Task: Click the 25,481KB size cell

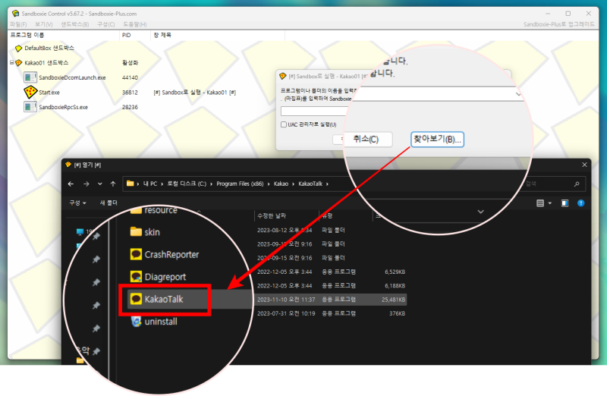Action: click(x=393, y=300)
